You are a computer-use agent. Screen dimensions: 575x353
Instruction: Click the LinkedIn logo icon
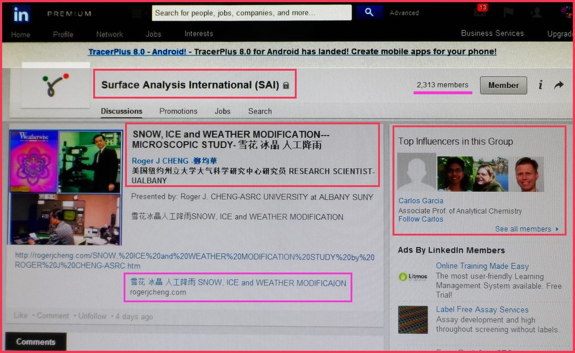[x=21, y=14]
